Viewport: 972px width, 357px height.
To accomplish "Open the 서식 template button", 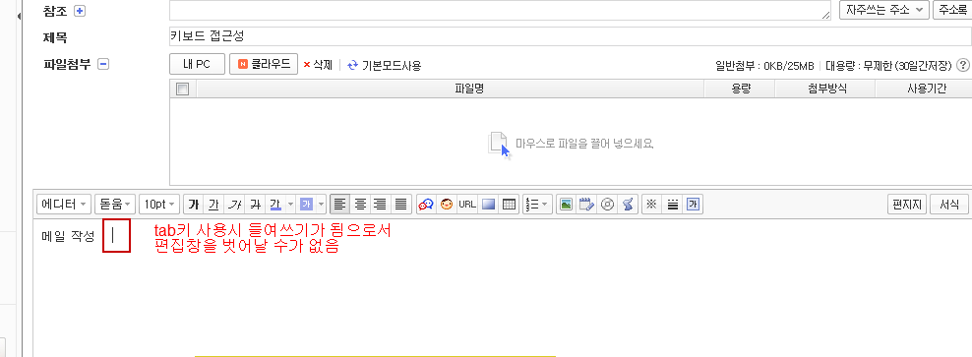I will pos(949,204).
